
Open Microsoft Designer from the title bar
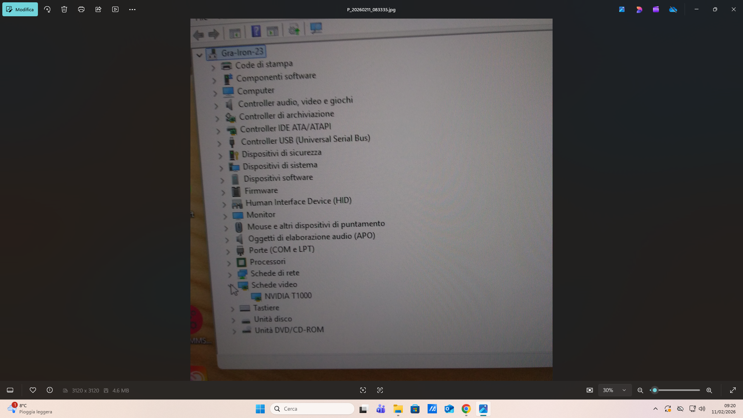click(639, 9)
